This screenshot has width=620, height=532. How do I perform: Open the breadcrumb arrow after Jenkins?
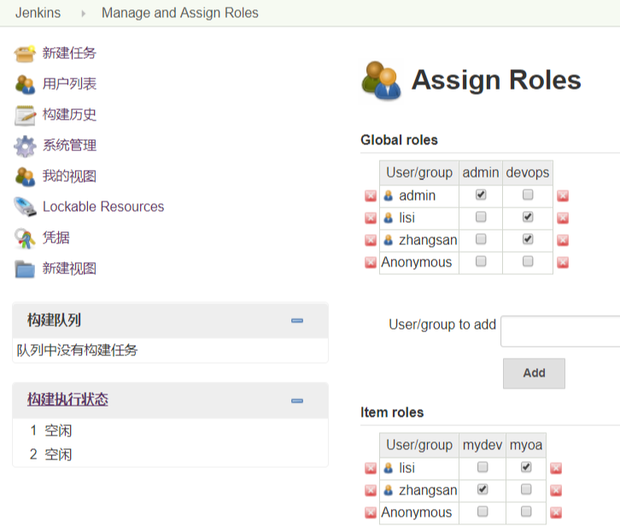(x=83, y=14)
